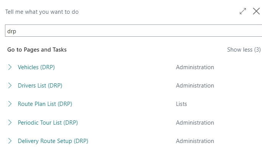Open the Vehicles (DRP) page
Viewport: 262px width, 151px height.
click(x=36, y=67)
